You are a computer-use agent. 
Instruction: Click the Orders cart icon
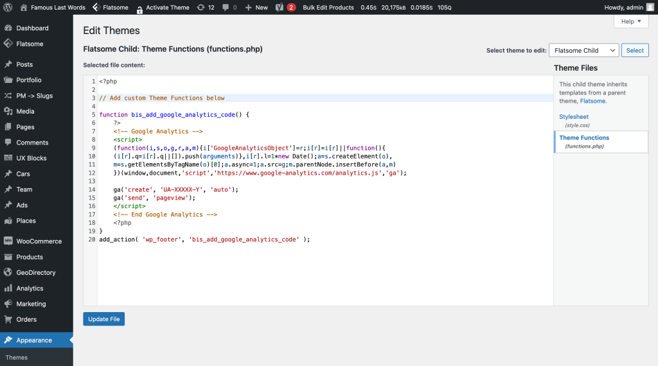click(x=8, y=320)
